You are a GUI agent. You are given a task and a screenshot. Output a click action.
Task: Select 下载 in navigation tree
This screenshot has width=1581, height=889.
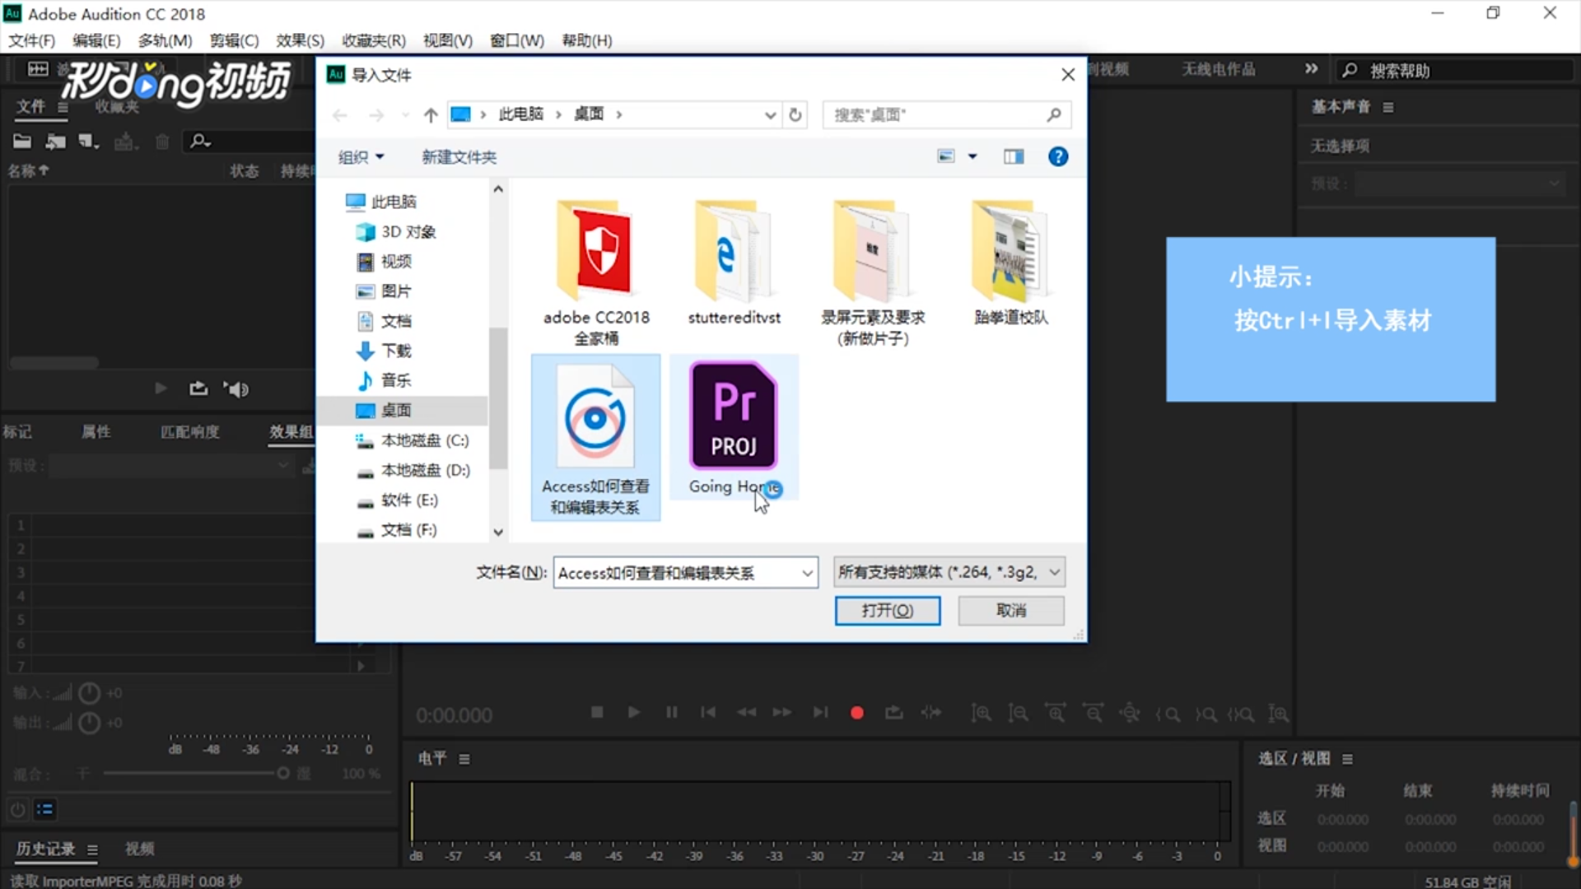click(384, 351)
